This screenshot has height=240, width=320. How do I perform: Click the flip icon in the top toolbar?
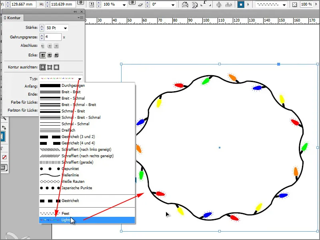pyautogui.click(x=194, y=5)
